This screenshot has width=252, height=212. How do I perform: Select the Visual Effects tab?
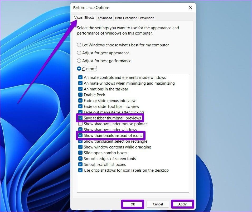click(x=84, y=17)
